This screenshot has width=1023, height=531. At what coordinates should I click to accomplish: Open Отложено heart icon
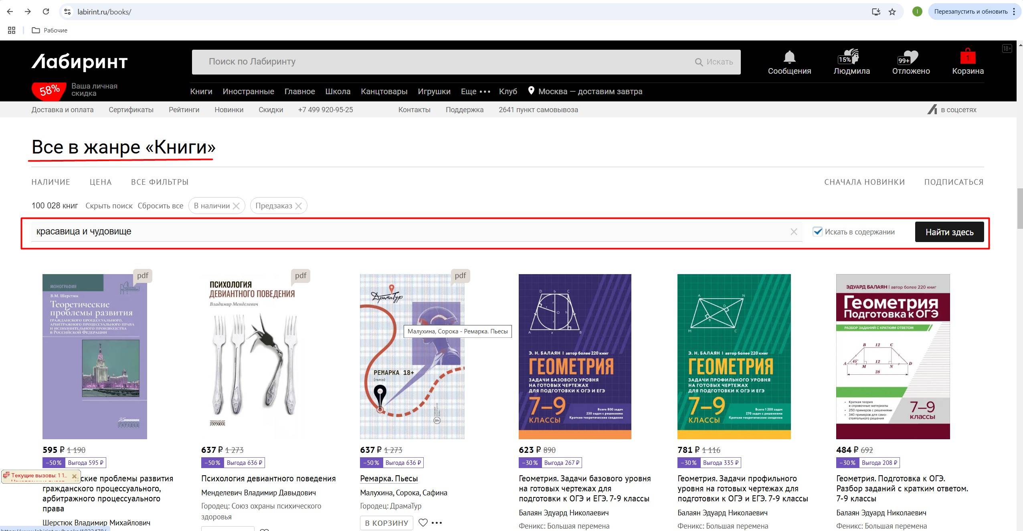(x=908, y=57)
